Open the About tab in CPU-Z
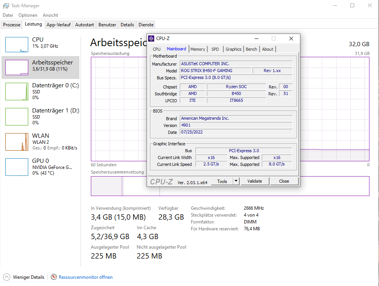 pyautogui.click(x=268, y=49)
